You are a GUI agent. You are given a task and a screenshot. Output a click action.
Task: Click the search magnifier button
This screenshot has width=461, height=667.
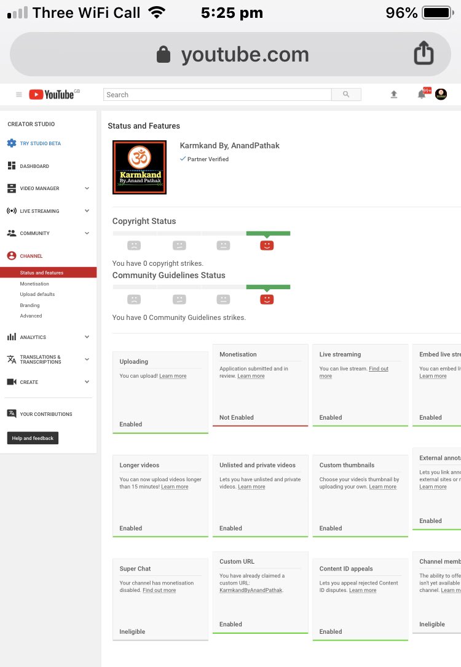tap(346, 94)
